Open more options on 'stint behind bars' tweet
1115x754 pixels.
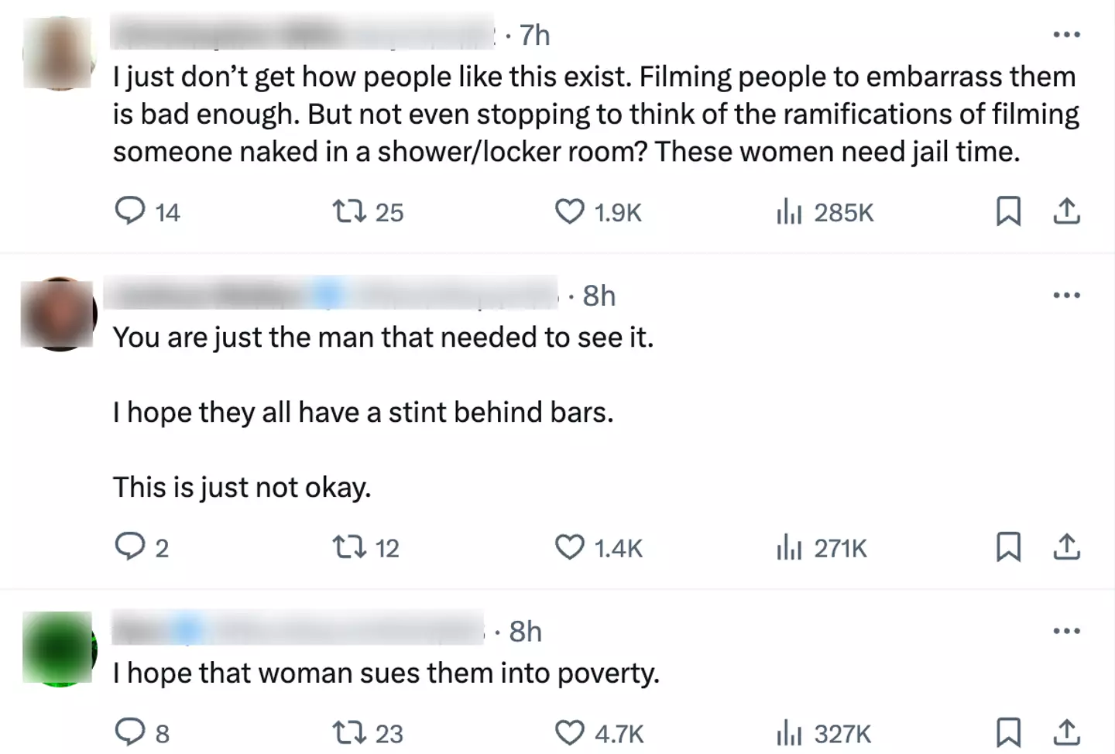(x=1066, y=295)
